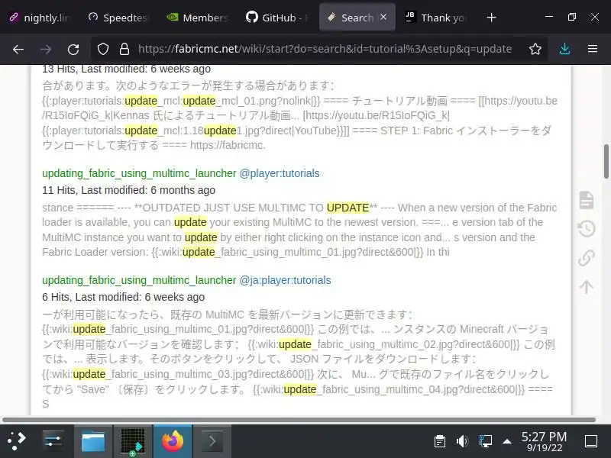Click the @player:tutorials namespace text
Screen dimensions: 611x458
280,173
